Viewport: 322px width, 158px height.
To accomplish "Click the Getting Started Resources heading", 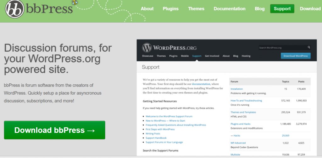I will 160,101.
